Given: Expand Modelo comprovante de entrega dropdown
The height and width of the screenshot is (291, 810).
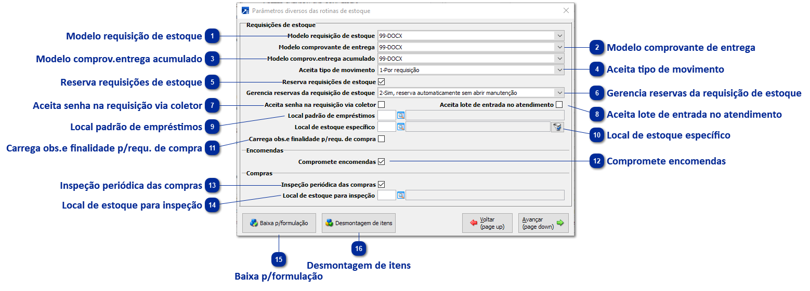Looking at the screenshot, I should coord(559,47).
